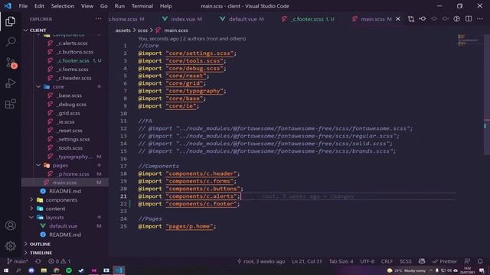Click the compare changes editor icon
The width and height of the screenshot is (490, 275).
coord(411,19)
